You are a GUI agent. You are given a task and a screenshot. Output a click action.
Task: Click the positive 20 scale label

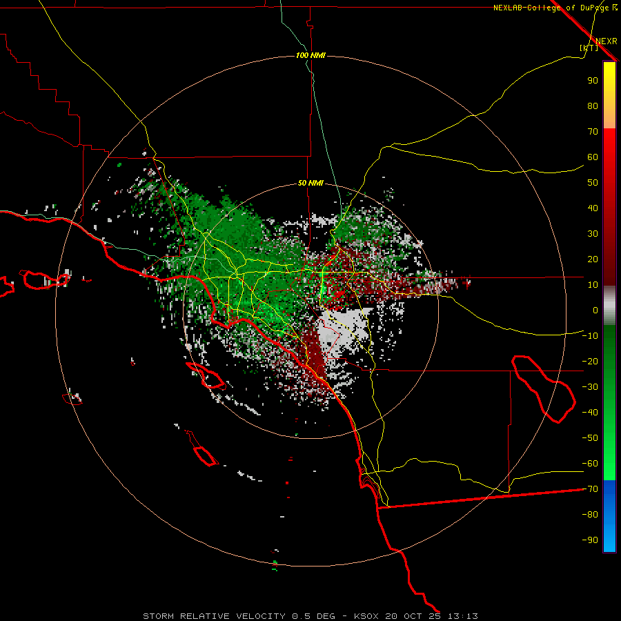(x=593, y=259)
